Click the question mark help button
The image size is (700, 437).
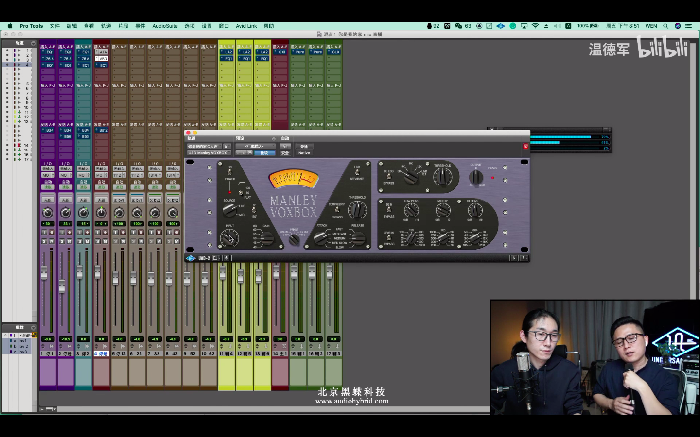[x=524, y=258]
